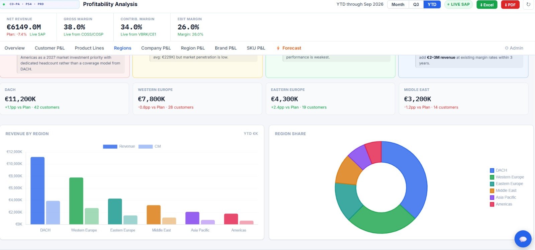This screenshot has width=535, height=250.
Task: Click the Eastern Europe region card
Action: 330,99
